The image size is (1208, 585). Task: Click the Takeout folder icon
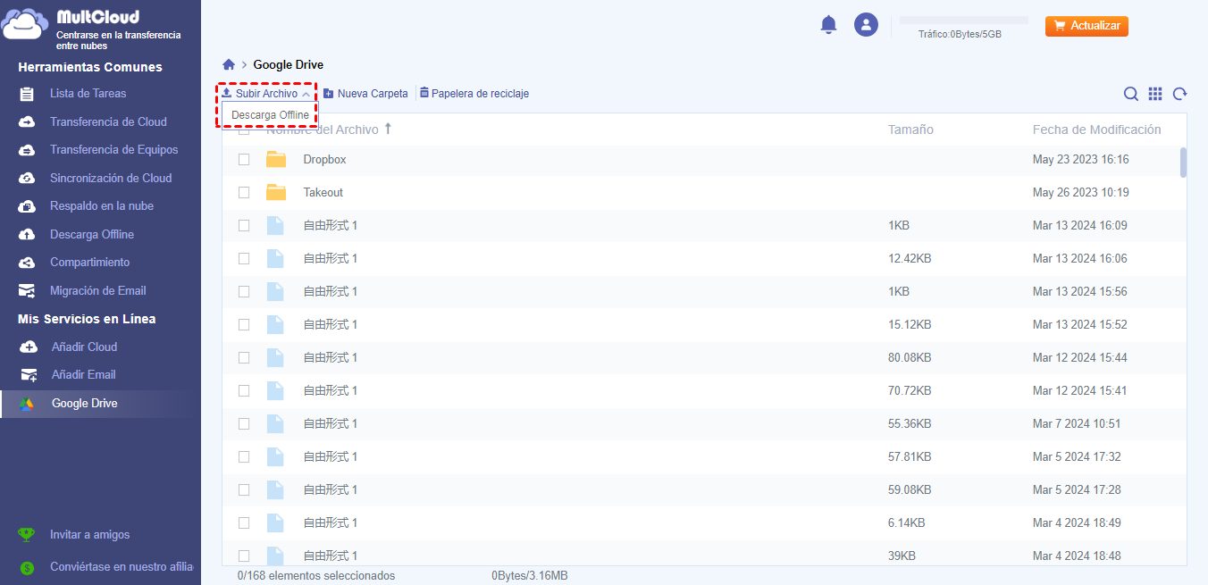pyautogui.click(x=276, y=192)
